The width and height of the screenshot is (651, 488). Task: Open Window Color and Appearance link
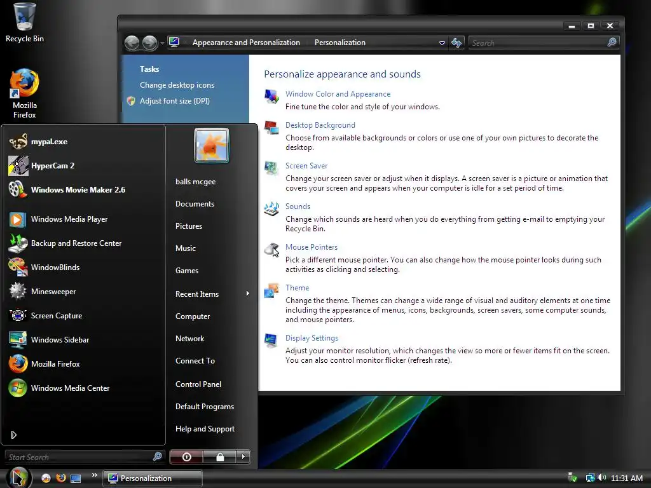click(338, 94)
